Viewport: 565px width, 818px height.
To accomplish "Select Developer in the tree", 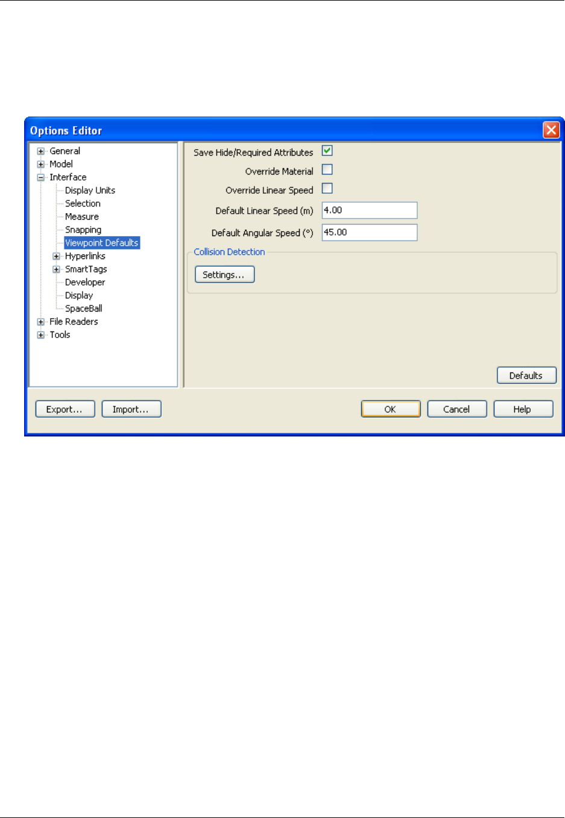I will 85,283.
